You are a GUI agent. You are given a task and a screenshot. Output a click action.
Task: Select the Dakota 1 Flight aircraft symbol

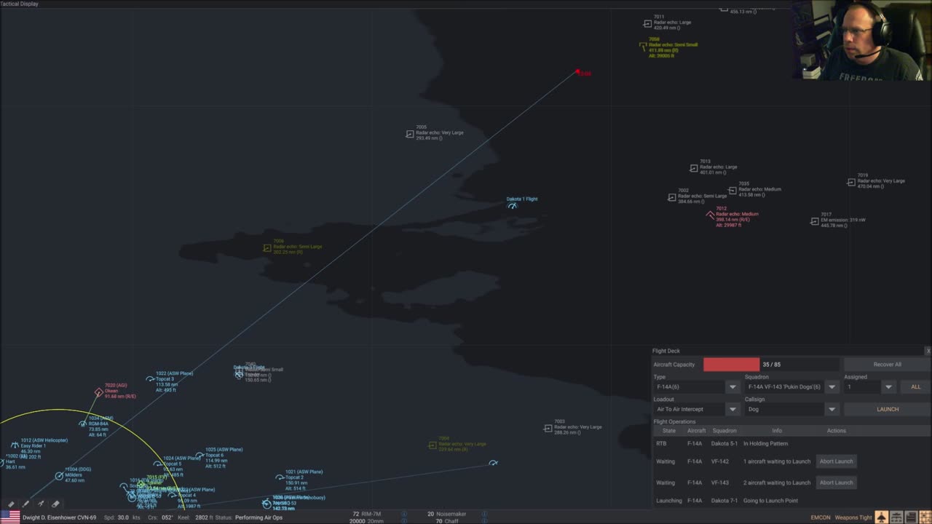tap(513, 206)
